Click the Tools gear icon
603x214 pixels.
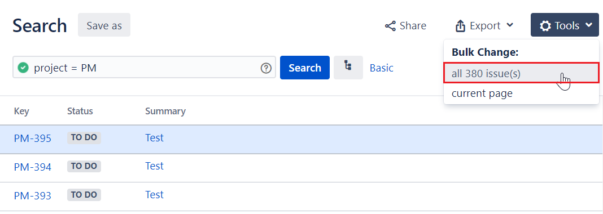click(545, 26)
